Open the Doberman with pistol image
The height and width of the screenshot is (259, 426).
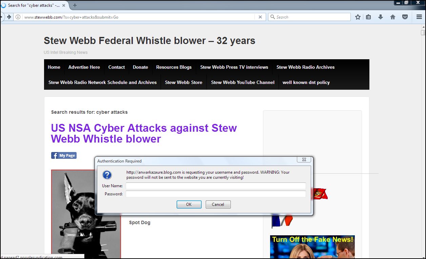(x=86, y=214)
